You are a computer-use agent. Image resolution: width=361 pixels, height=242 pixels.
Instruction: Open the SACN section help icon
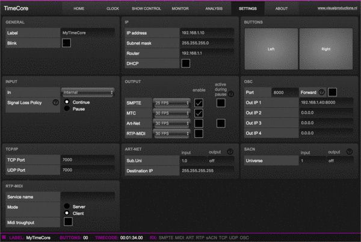pos(349,151)
